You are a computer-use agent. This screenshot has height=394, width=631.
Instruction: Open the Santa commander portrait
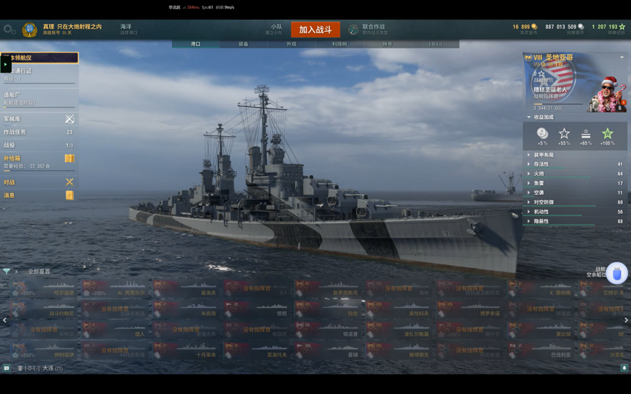607,95
